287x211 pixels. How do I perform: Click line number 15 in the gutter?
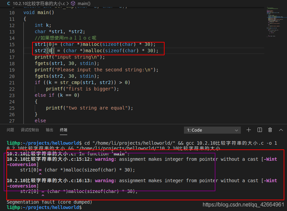point(12,45)
